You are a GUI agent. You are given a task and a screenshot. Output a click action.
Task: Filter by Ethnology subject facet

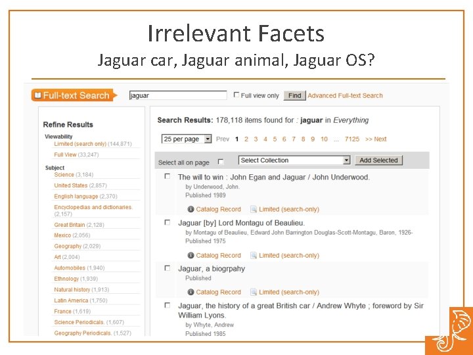pos(66,279)
